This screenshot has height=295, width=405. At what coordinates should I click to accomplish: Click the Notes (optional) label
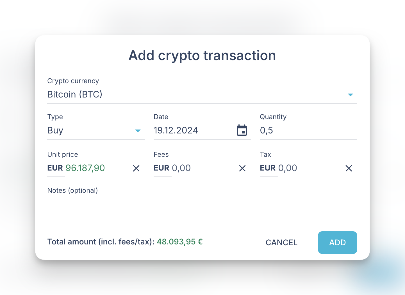coord(72,190)
